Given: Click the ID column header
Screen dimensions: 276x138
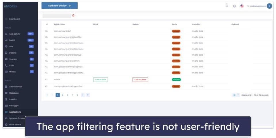Looking at the screenshot, I should pyautogui.click(x=47, y=24).
